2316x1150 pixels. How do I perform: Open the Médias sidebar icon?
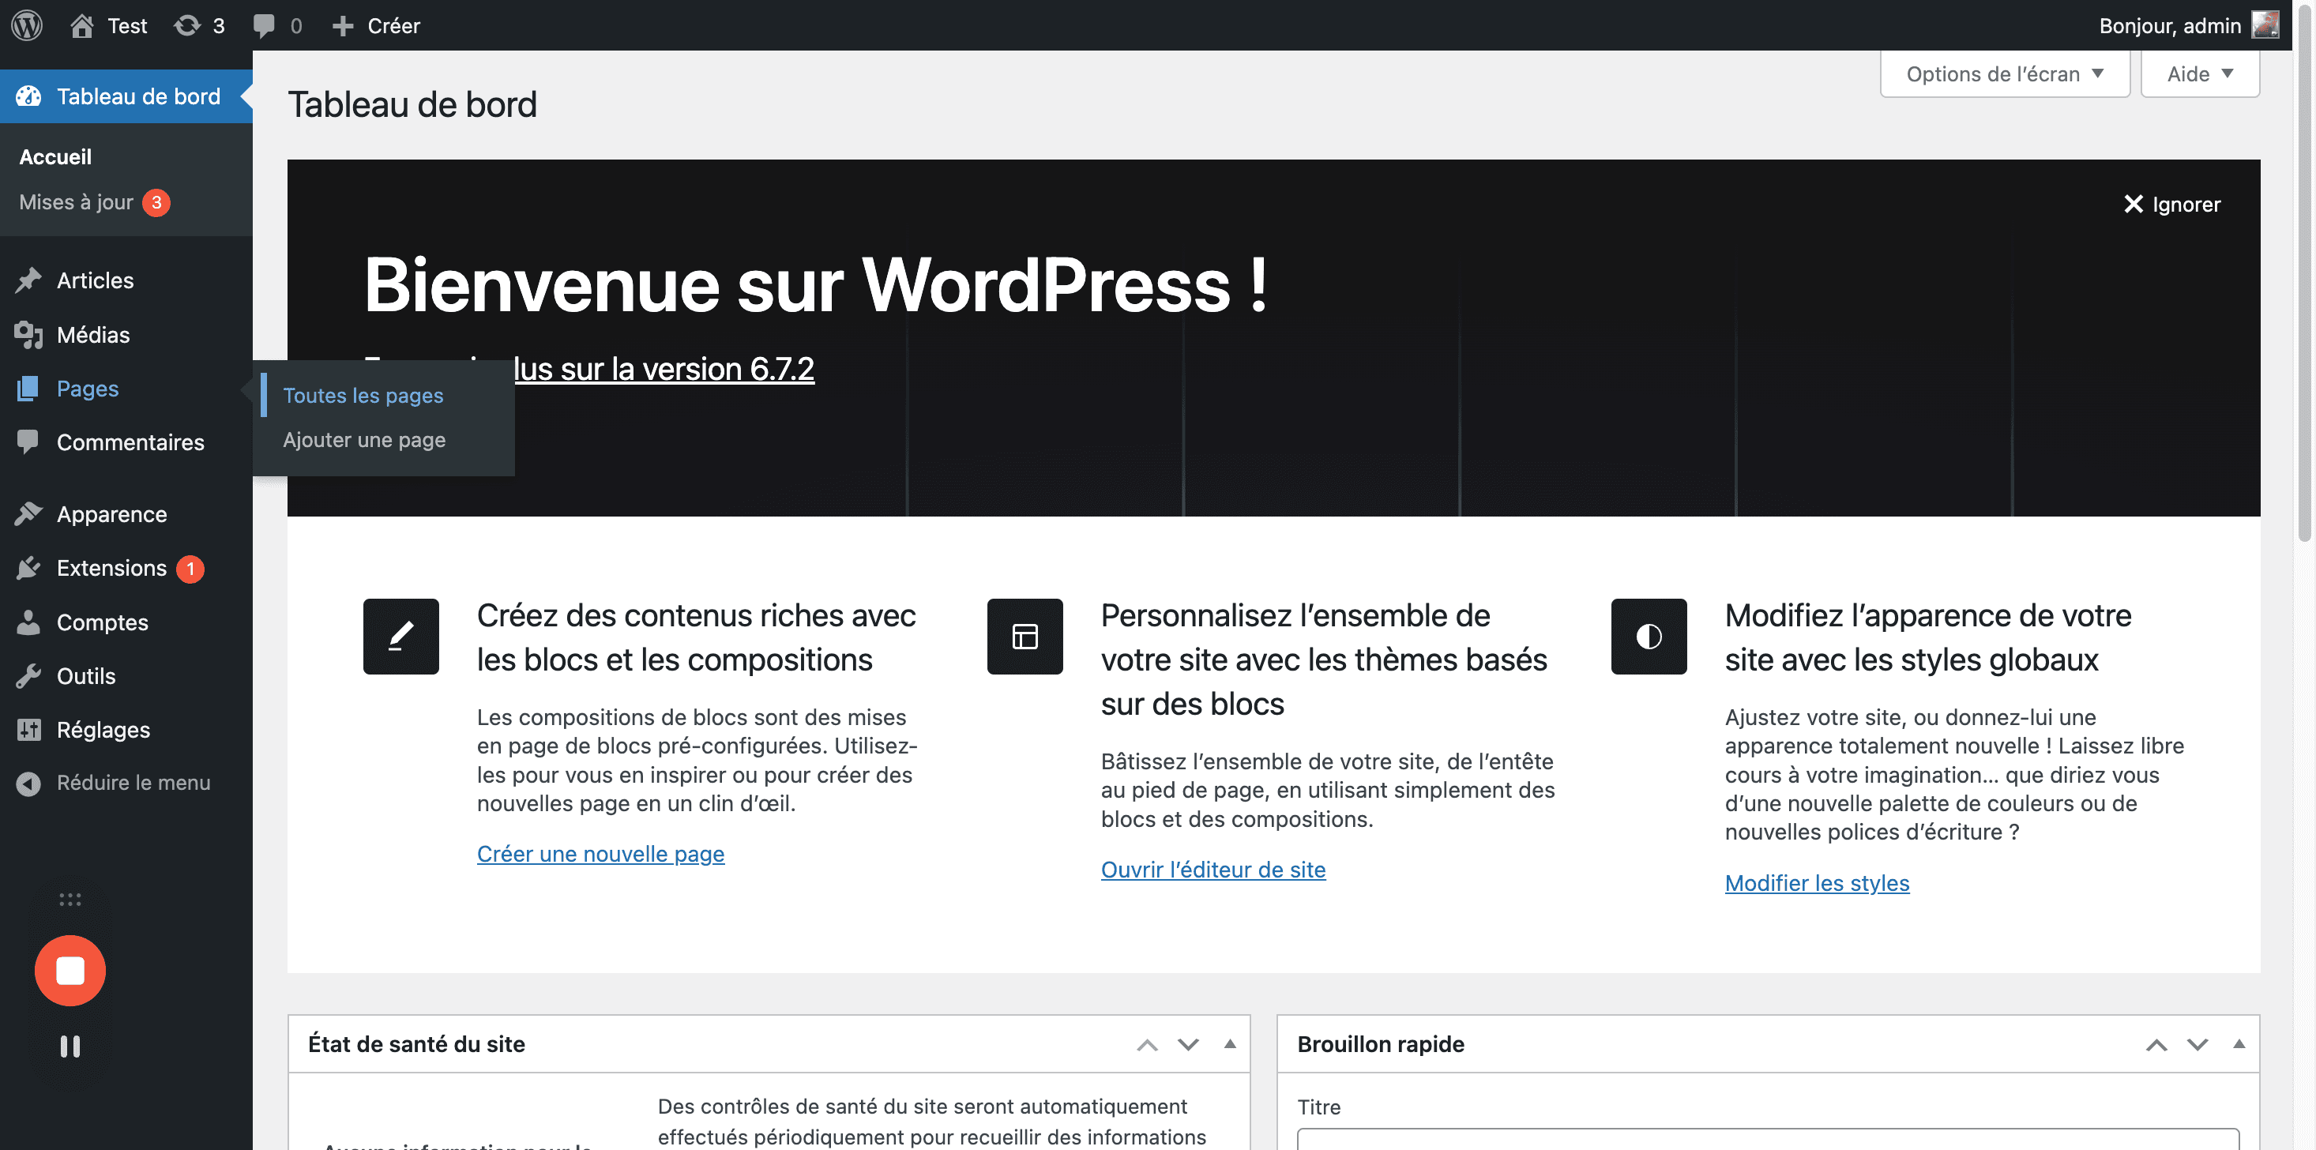pyautogui.click(x=28, y=334)
